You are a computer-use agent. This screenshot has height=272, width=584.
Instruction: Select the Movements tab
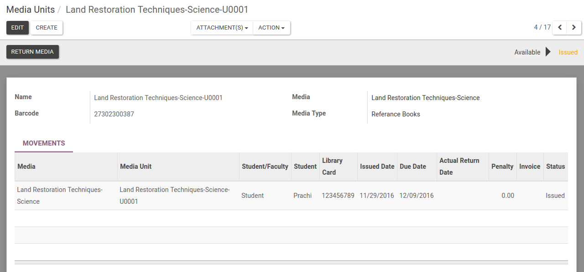pos(44,143)
